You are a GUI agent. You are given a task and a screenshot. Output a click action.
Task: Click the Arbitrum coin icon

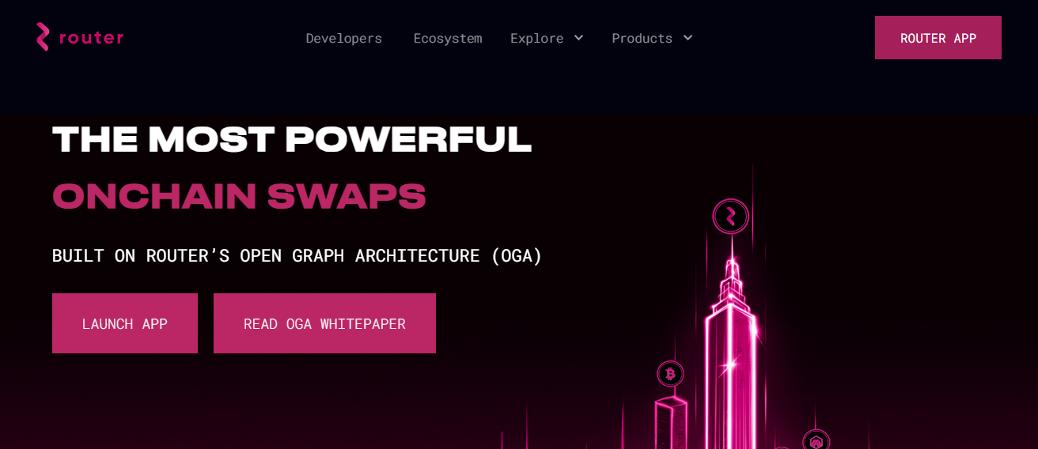click(x=816, y=441)
